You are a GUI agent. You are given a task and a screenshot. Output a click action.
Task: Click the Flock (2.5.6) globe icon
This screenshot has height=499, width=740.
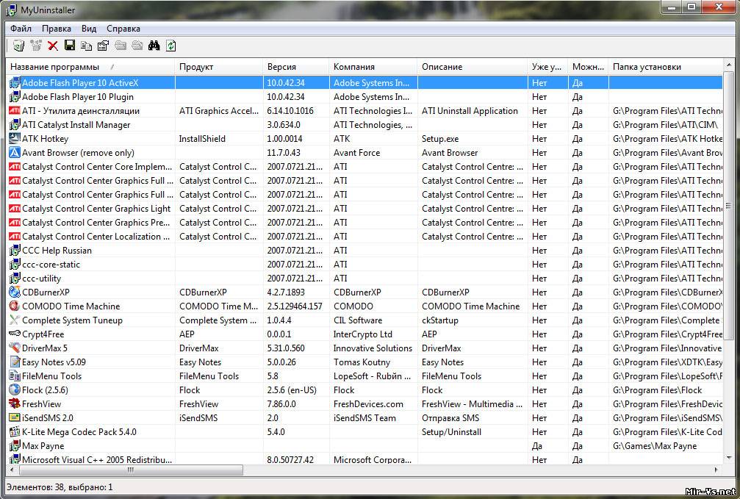[x=15, y=390]
